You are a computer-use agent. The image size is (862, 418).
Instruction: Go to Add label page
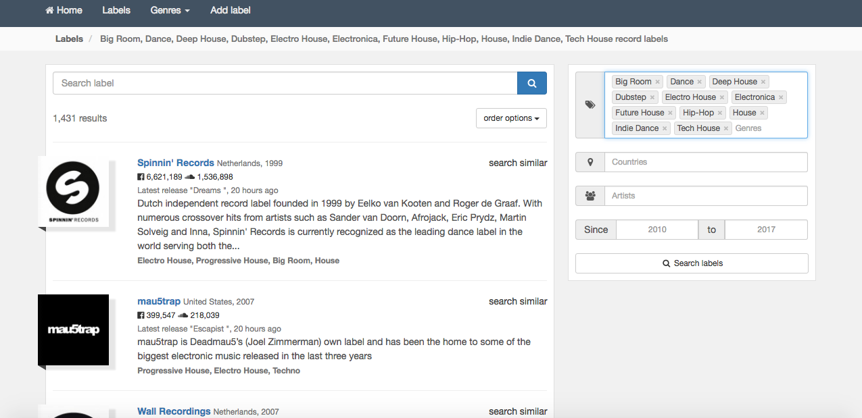229,10
